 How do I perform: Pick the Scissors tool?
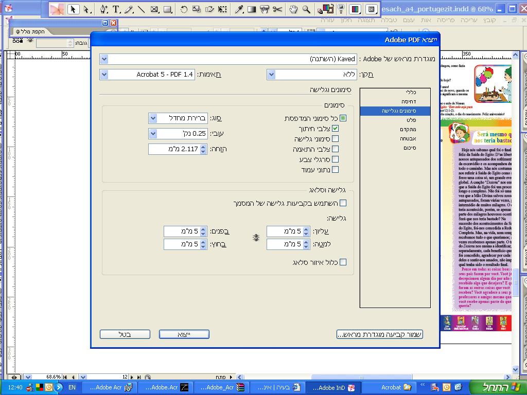click(277, 9)
